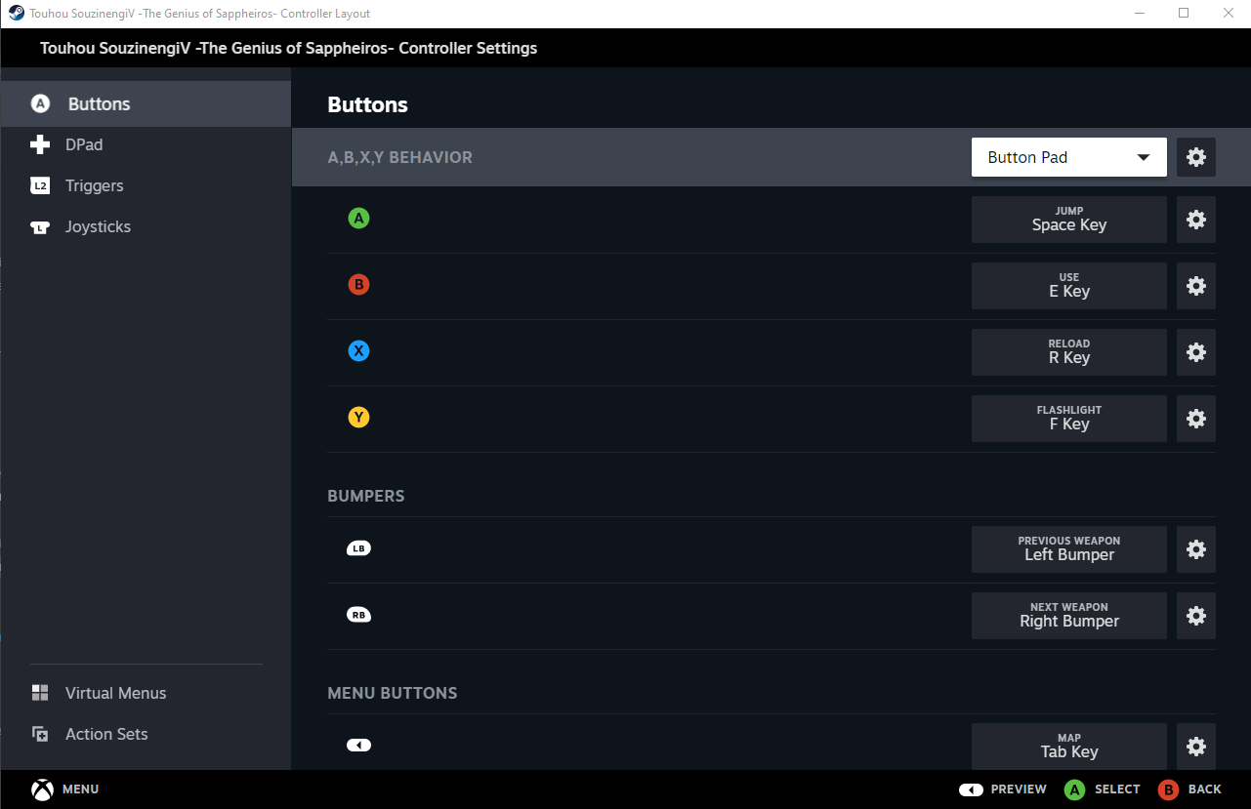Viewport: 1251px width, 809px height.
Task: Edit the Previous Weapon Left Bumper binding
Action: pos(1069,549)
